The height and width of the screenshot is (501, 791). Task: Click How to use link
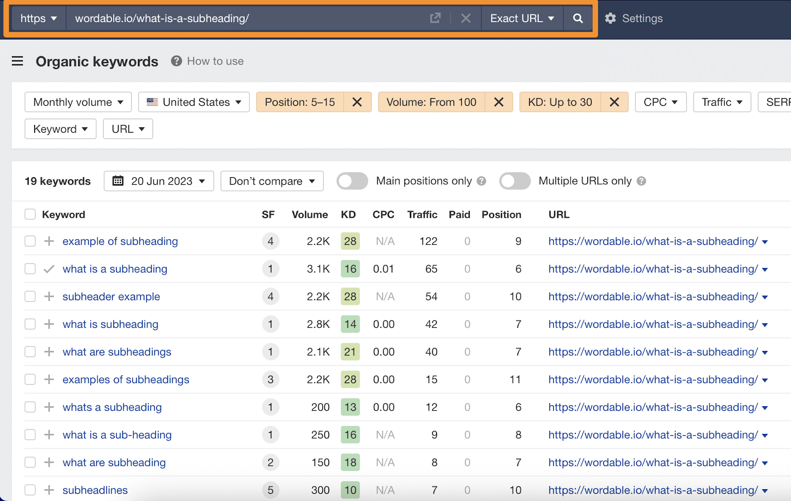click(215, 61)
